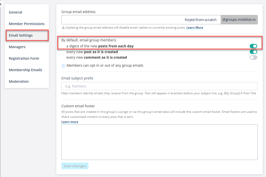This screenshot has height=177, width=266.
Task: Click the info icon beside opt-in note
Action: click(63, 66)
